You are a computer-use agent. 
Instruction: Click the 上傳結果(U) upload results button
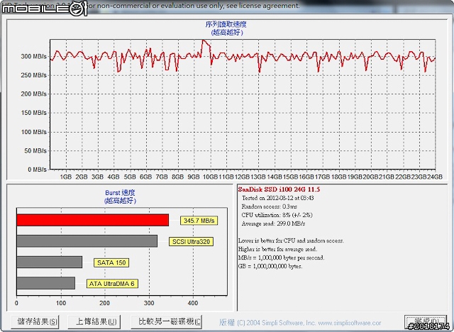tap(94, 321)
